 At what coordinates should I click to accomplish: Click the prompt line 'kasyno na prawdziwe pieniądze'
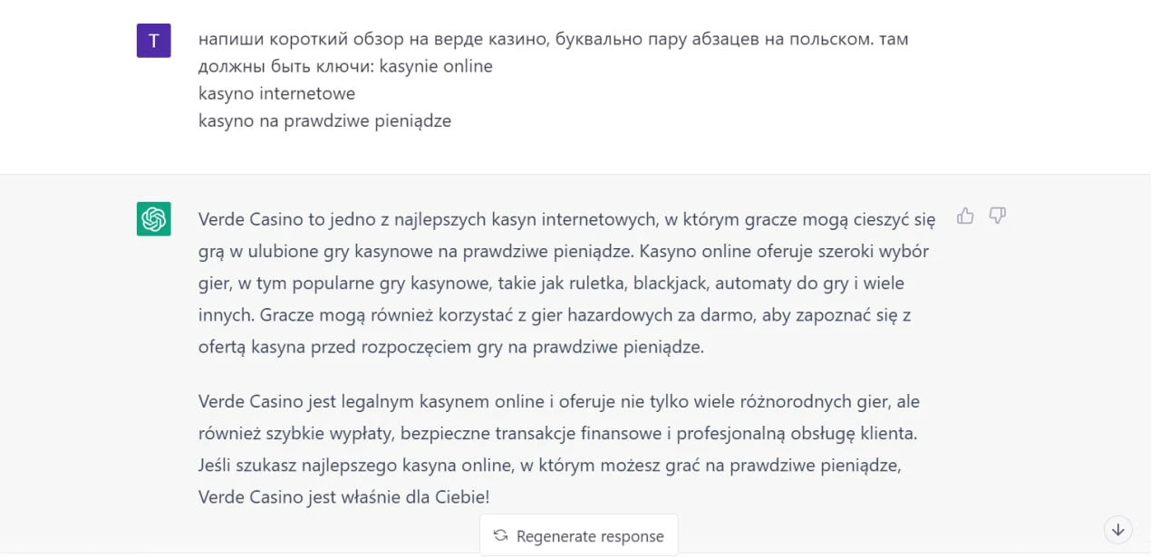click(324, 120)
